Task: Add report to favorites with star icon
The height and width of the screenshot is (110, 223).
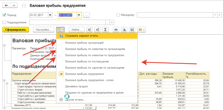Action: tap(24, 5)
